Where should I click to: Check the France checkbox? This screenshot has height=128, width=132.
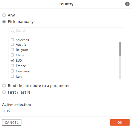12,66
